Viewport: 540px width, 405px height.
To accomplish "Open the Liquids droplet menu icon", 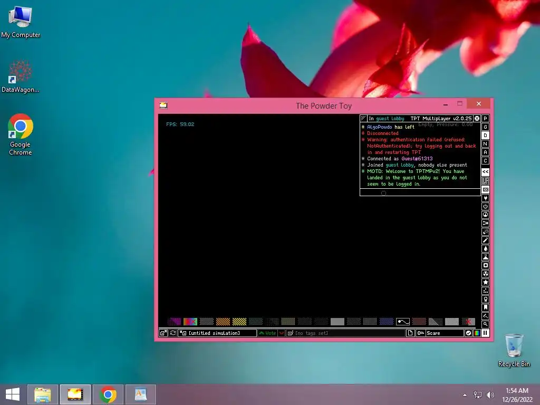I will 485,248.
